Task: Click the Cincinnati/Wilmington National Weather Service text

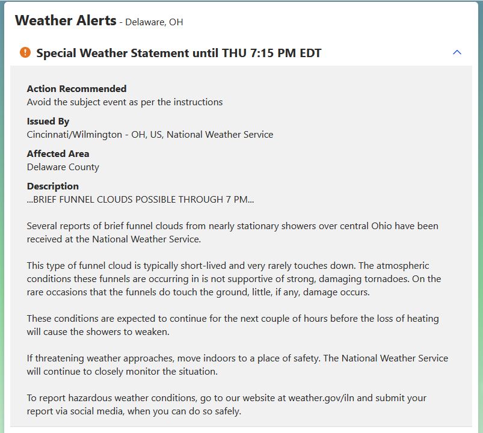Action: [150, 135]
